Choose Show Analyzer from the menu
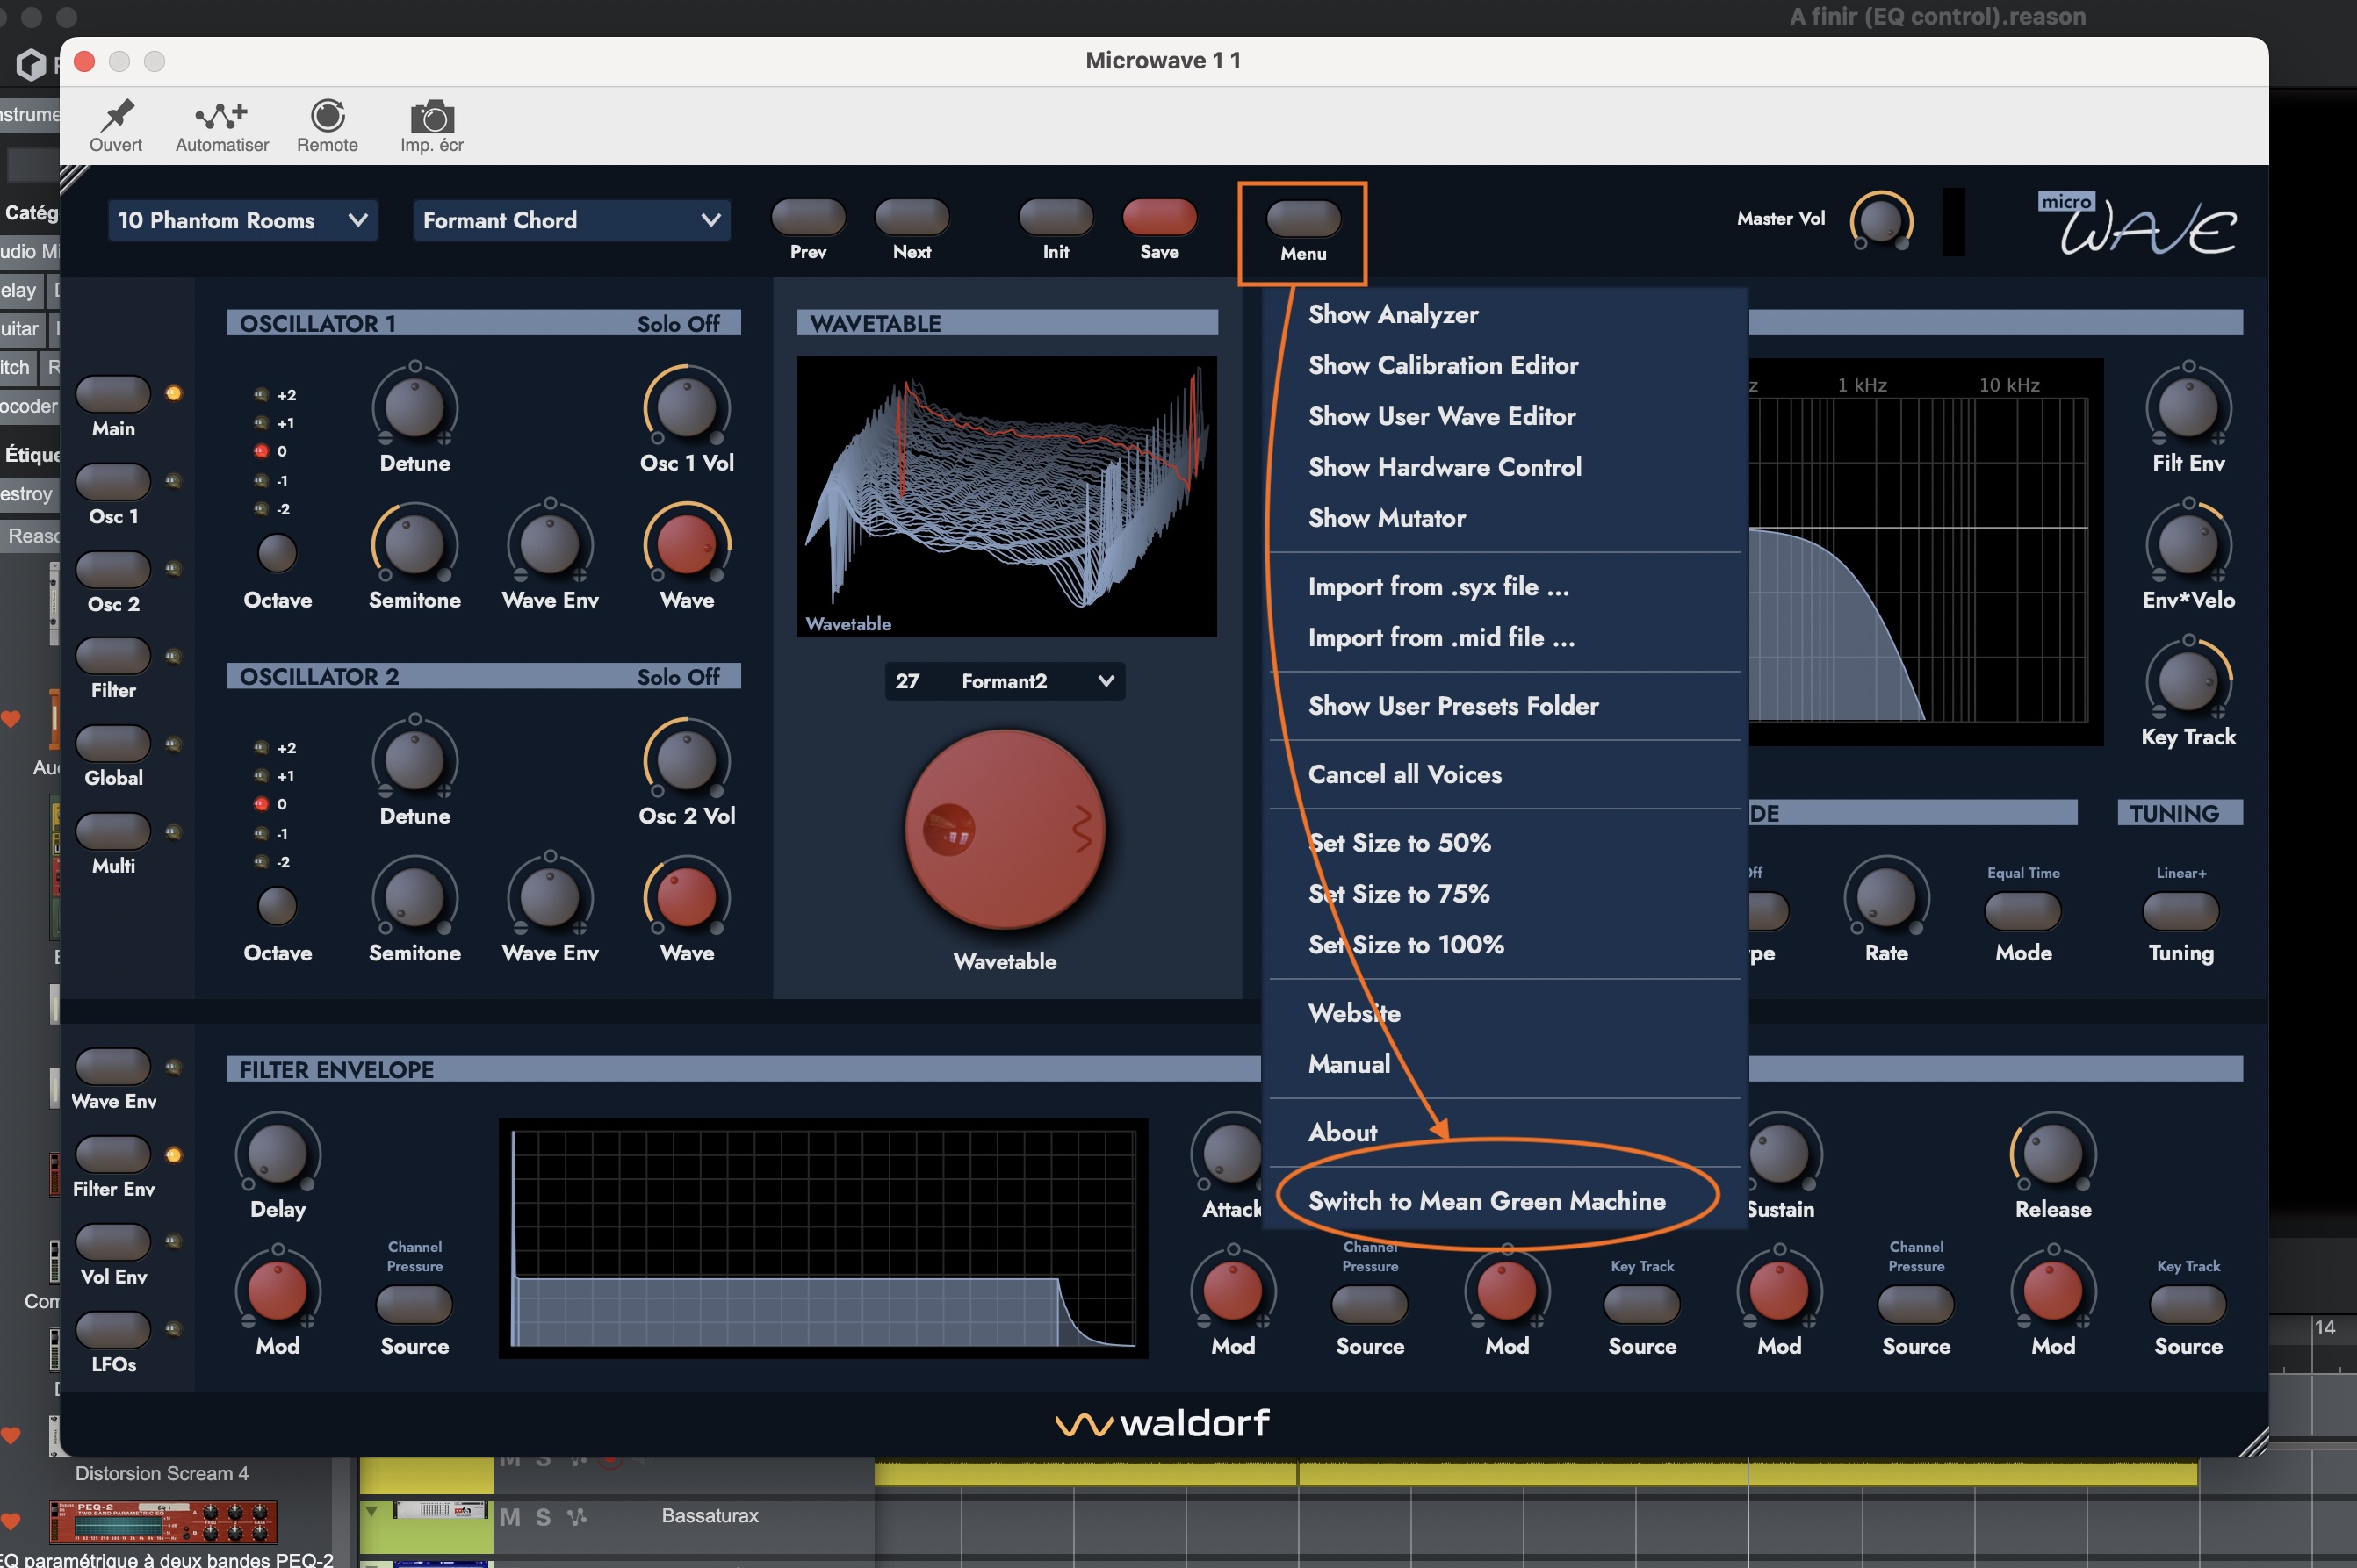The image size is (2357, 1568). click(1504, 314)
